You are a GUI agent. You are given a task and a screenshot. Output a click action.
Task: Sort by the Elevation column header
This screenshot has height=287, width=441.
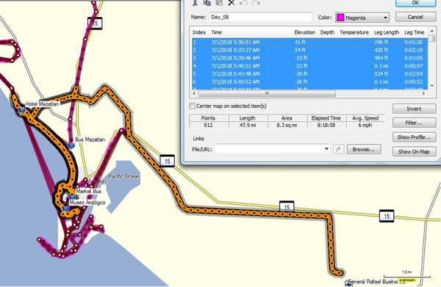[x=304, y=32]
